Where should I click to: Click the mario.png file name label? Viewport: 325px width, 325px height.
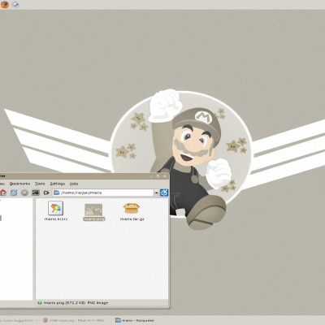pyautogui.click(x=93, y=219)
